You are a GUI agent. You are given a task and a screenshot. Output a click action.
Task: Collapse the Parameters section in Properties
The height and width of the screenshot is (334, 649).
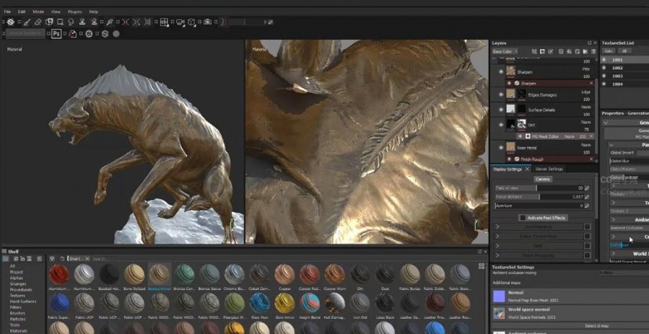click(611, 145)
